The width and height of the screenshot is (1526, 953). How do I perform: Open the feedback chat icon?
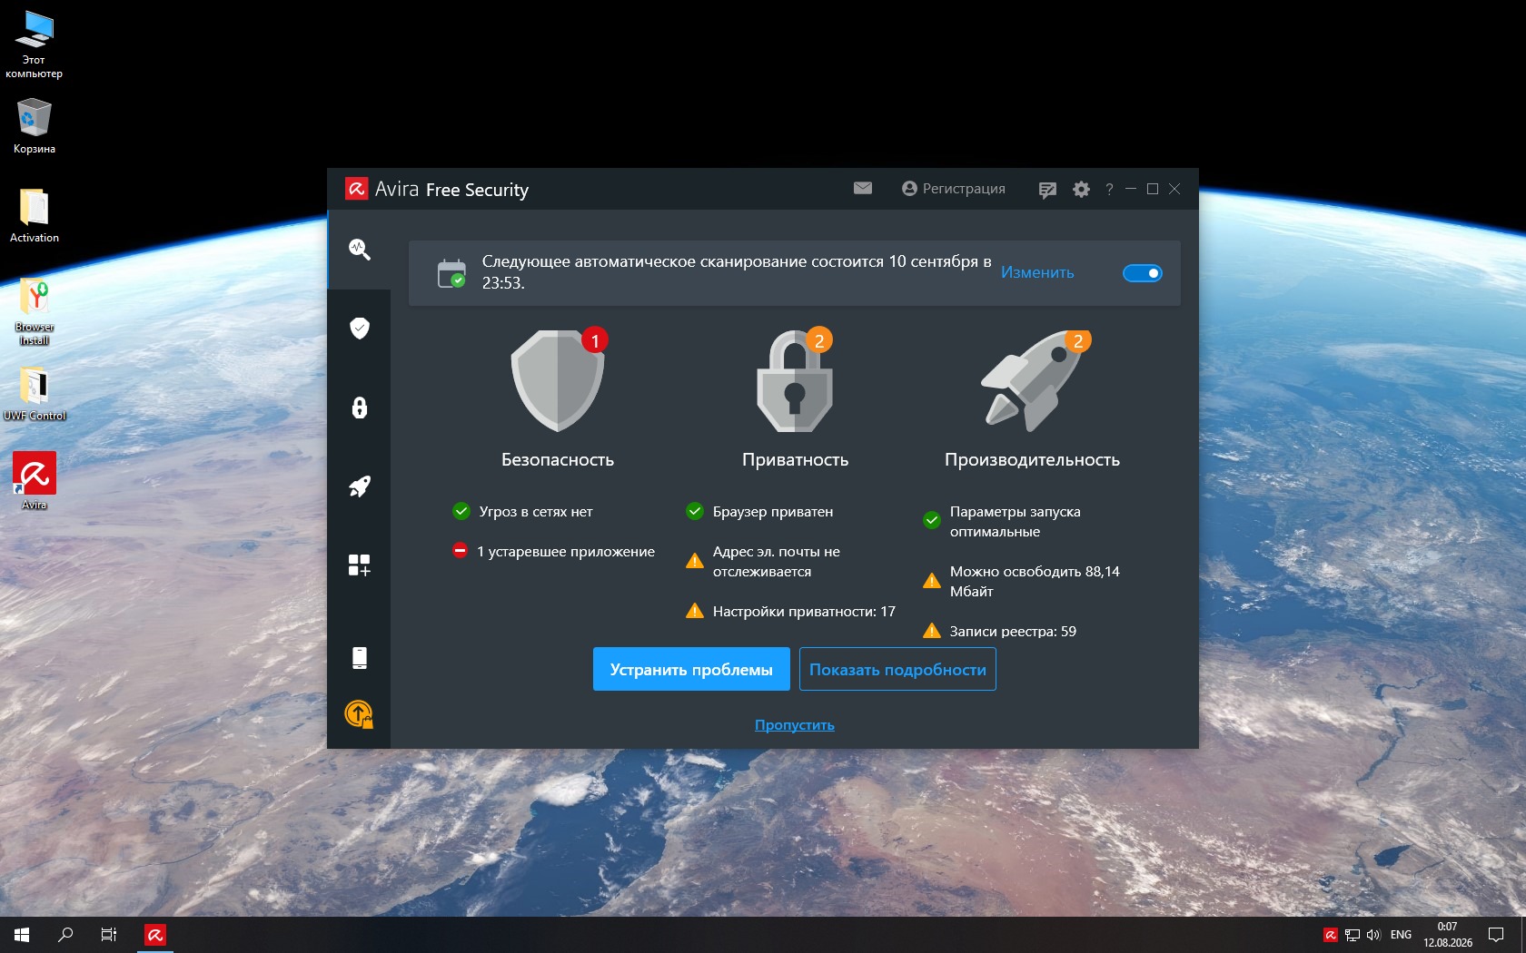(1047, 190)
